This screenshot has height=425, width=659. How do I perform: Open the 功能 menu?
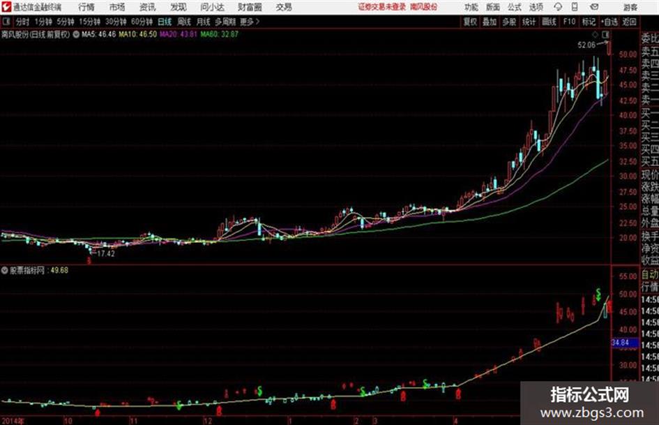point(471,7)
